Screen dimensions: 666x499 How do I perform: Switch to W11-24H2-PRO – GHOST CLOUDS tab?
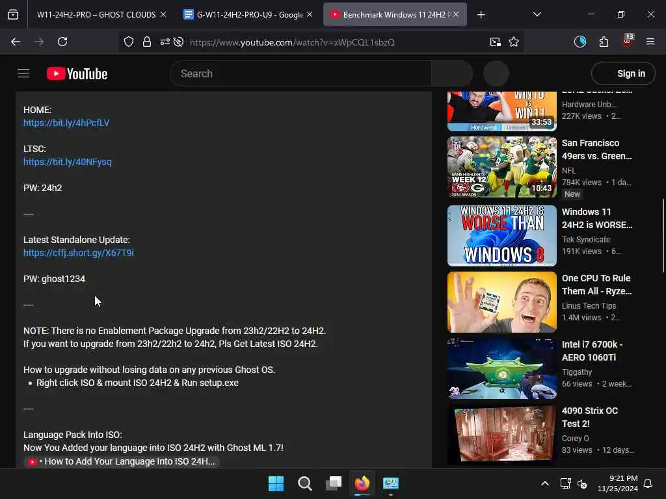pos(96,15)
